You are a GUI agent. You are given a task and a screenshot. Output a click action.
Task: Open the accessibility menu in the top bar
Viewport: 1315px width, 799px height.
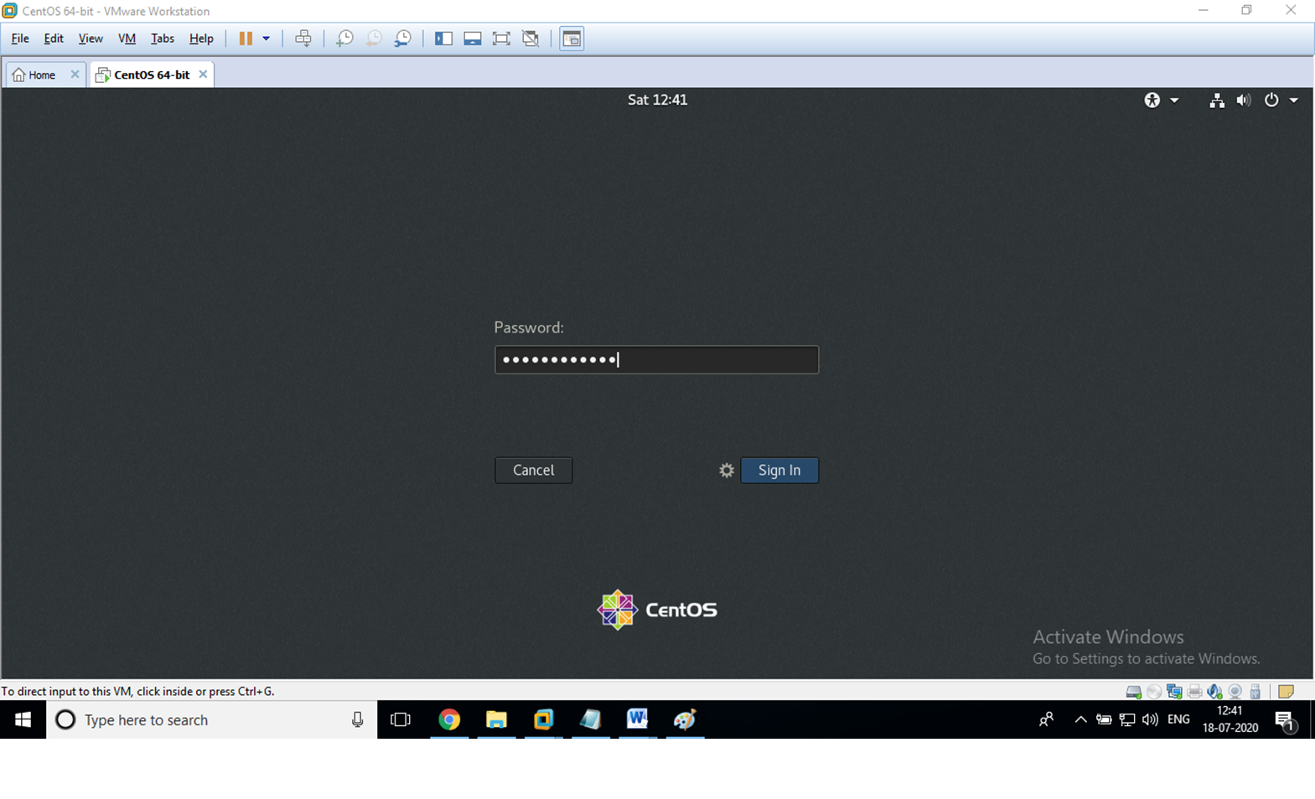pos(1161,100)
